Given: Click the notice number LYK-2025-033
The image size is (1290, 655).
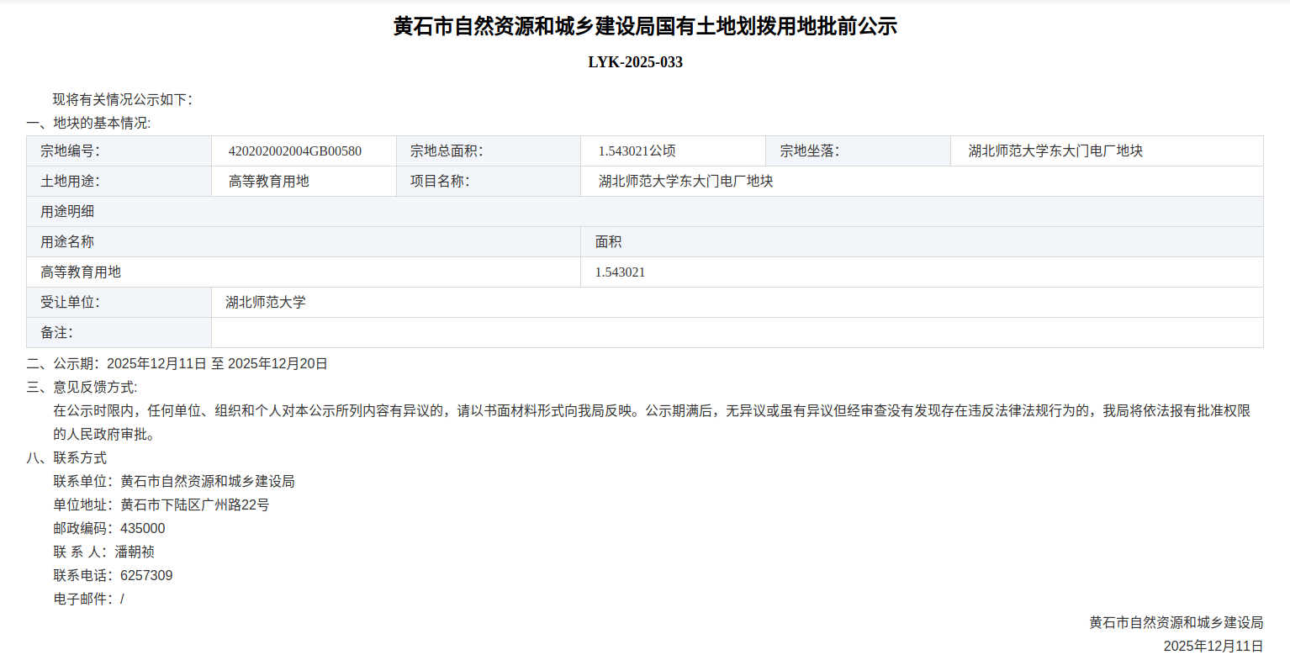Looking at the screenshot, I should (635, 62).
